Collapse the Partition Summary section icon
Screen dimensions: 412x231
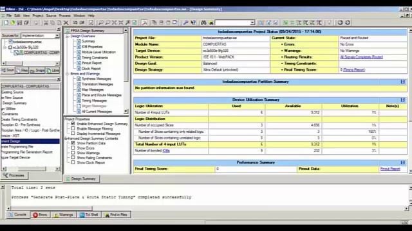[x=402, y=81]
